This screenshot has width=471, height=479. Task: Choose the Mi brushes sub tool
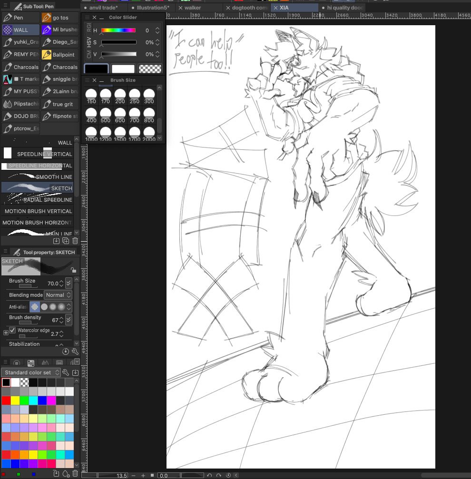60,29
